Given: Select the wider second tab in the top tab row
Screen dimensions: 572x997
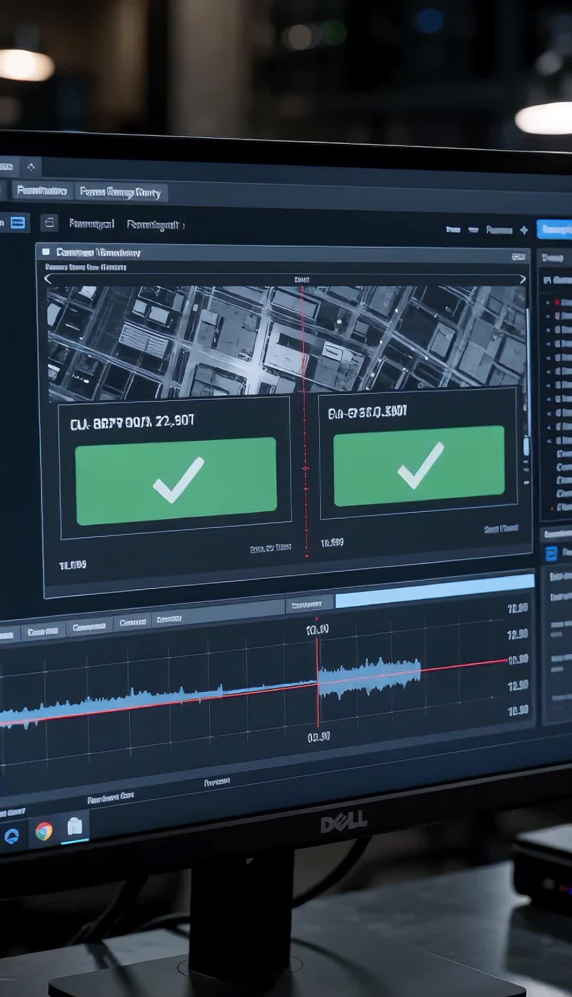Looking at the screenshot, I should pyautogui.click(x=120, y=192).
